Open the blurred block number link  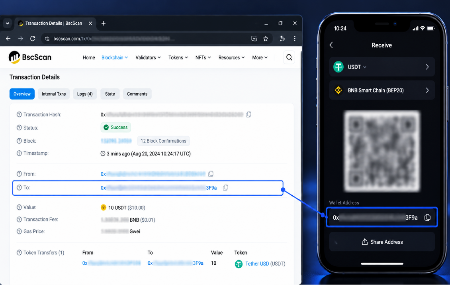116,141
